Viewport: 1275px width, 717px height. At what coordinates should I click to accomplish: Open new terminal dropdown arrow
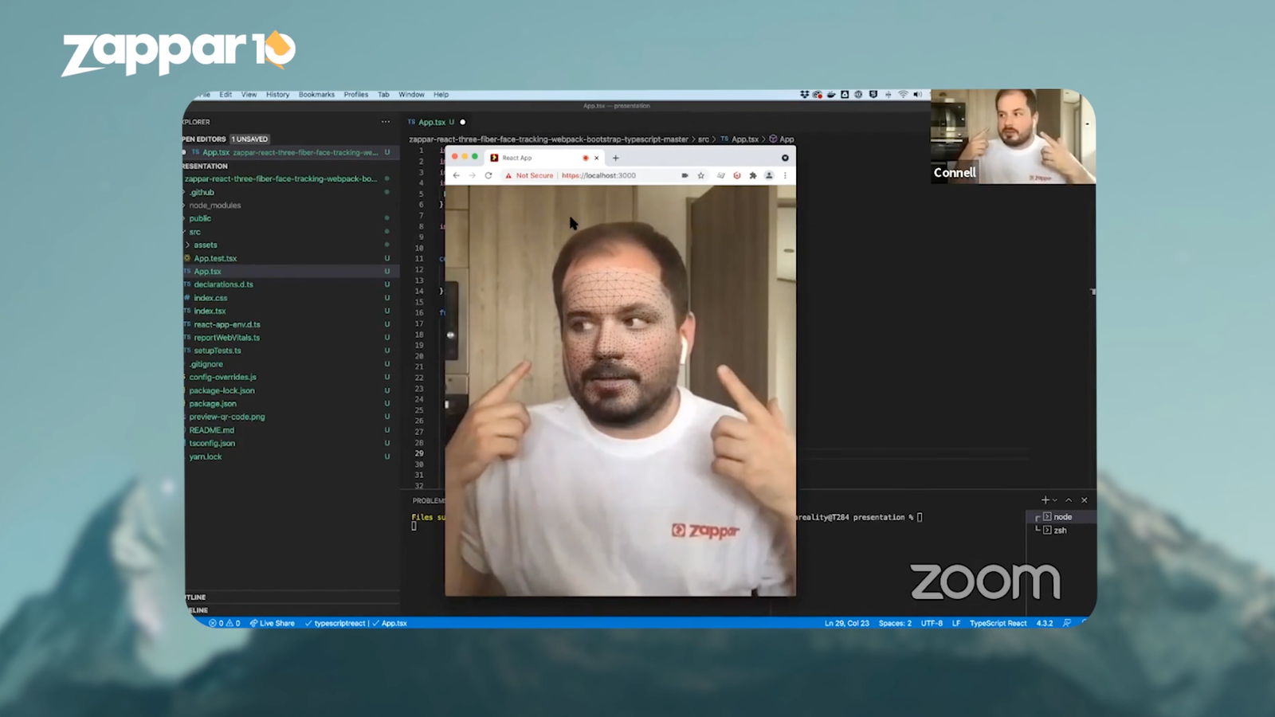point(1055,500)
